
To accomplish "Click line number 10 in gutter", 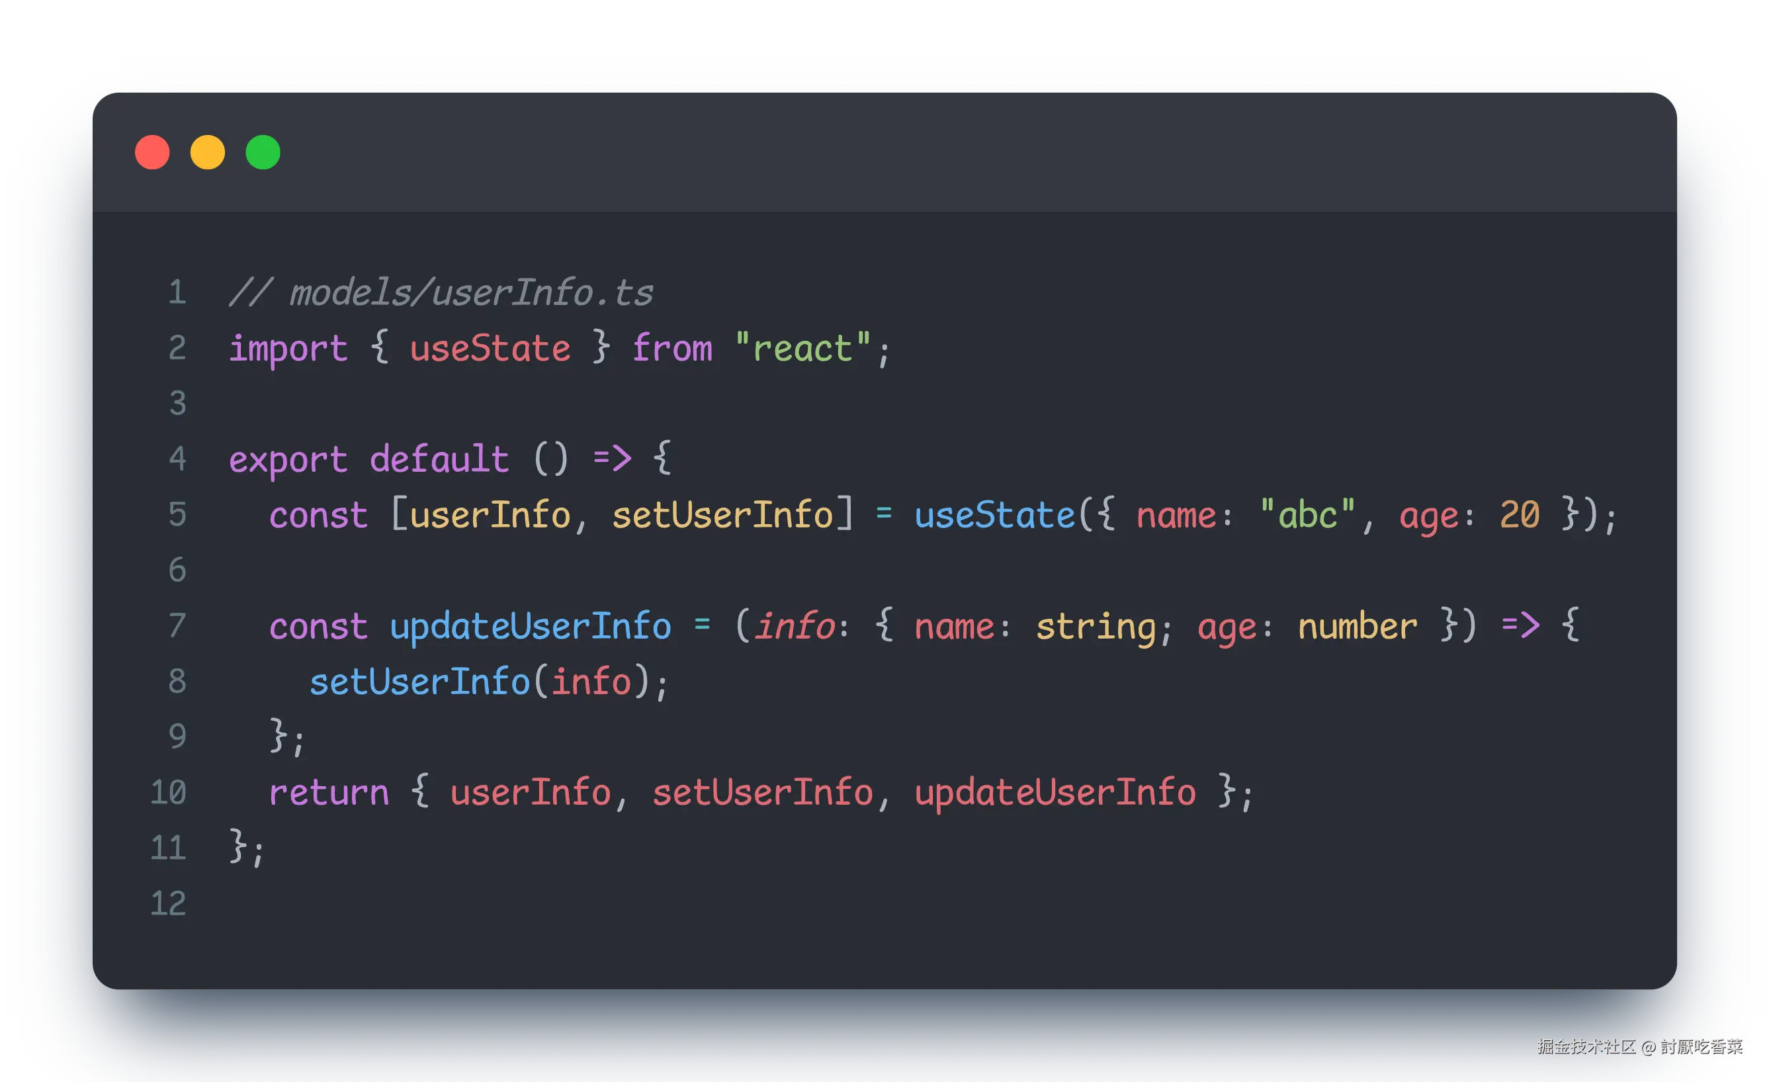I will tap(168, 793).
